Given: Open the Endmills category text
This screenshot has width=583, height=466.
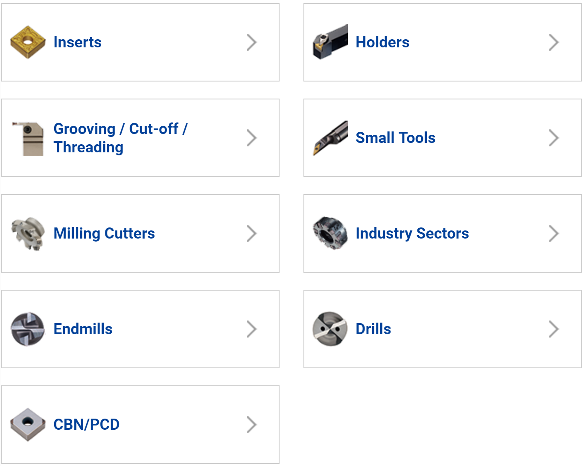Looking at the screenshot, I should [83, 329].
